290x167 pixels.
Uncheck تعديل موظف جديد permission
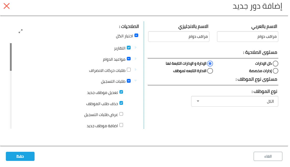point(121,92)
